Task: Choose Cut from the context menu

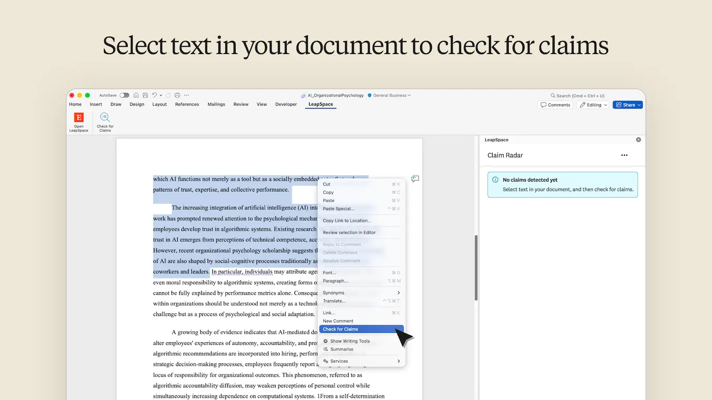Action: (362, 184)
